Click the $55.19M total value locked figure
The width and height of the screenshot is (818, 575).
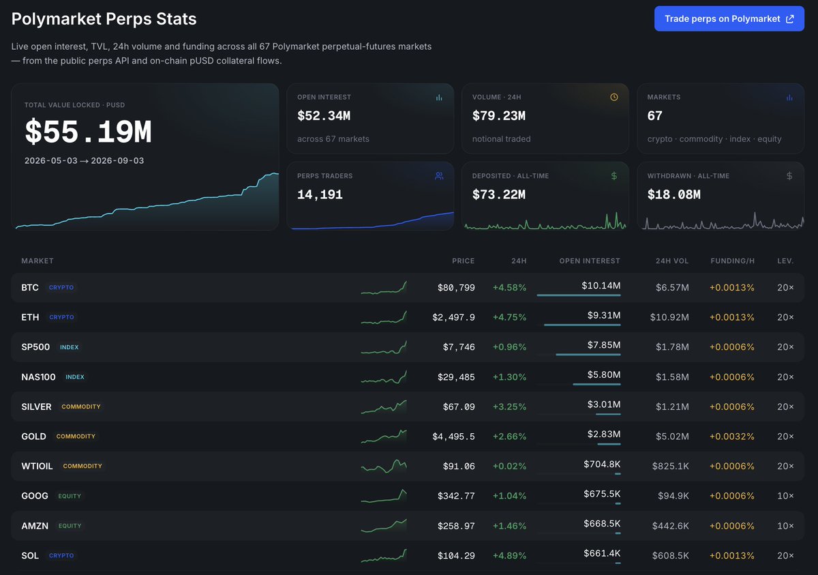(x=88, y=132)
